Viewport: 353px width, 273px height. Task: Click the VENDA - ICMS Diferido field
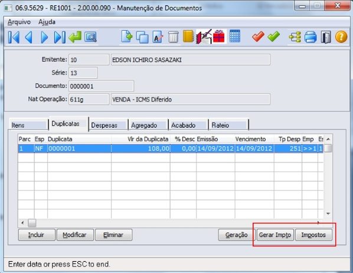pos(191,99)
